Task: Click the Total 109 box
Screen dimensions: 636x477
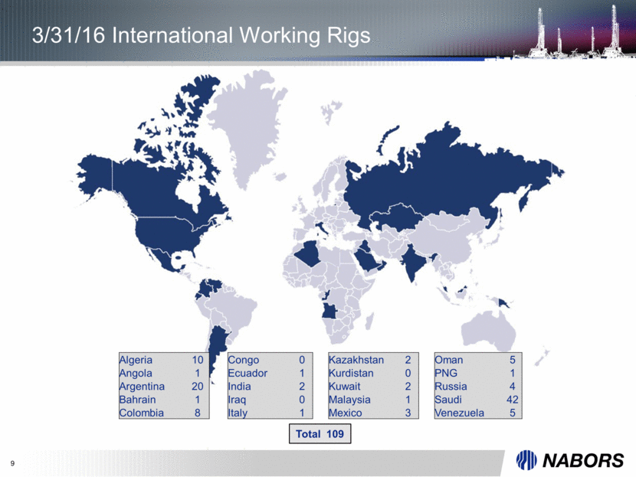Action: 317,435
